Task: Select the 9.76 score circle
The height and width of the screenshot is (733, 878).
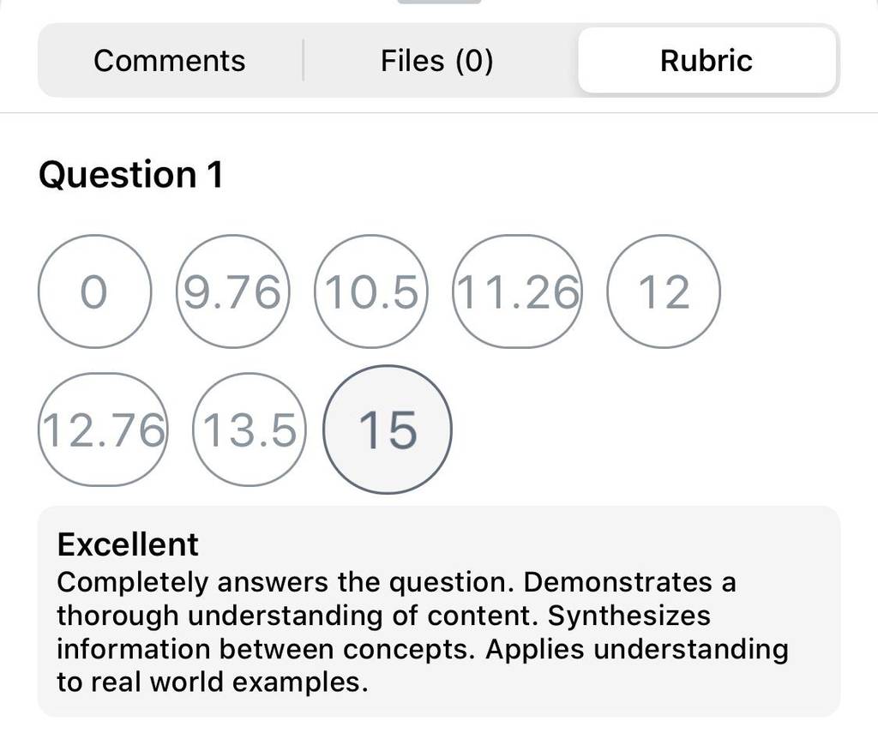Action: [x=232, y=291]
